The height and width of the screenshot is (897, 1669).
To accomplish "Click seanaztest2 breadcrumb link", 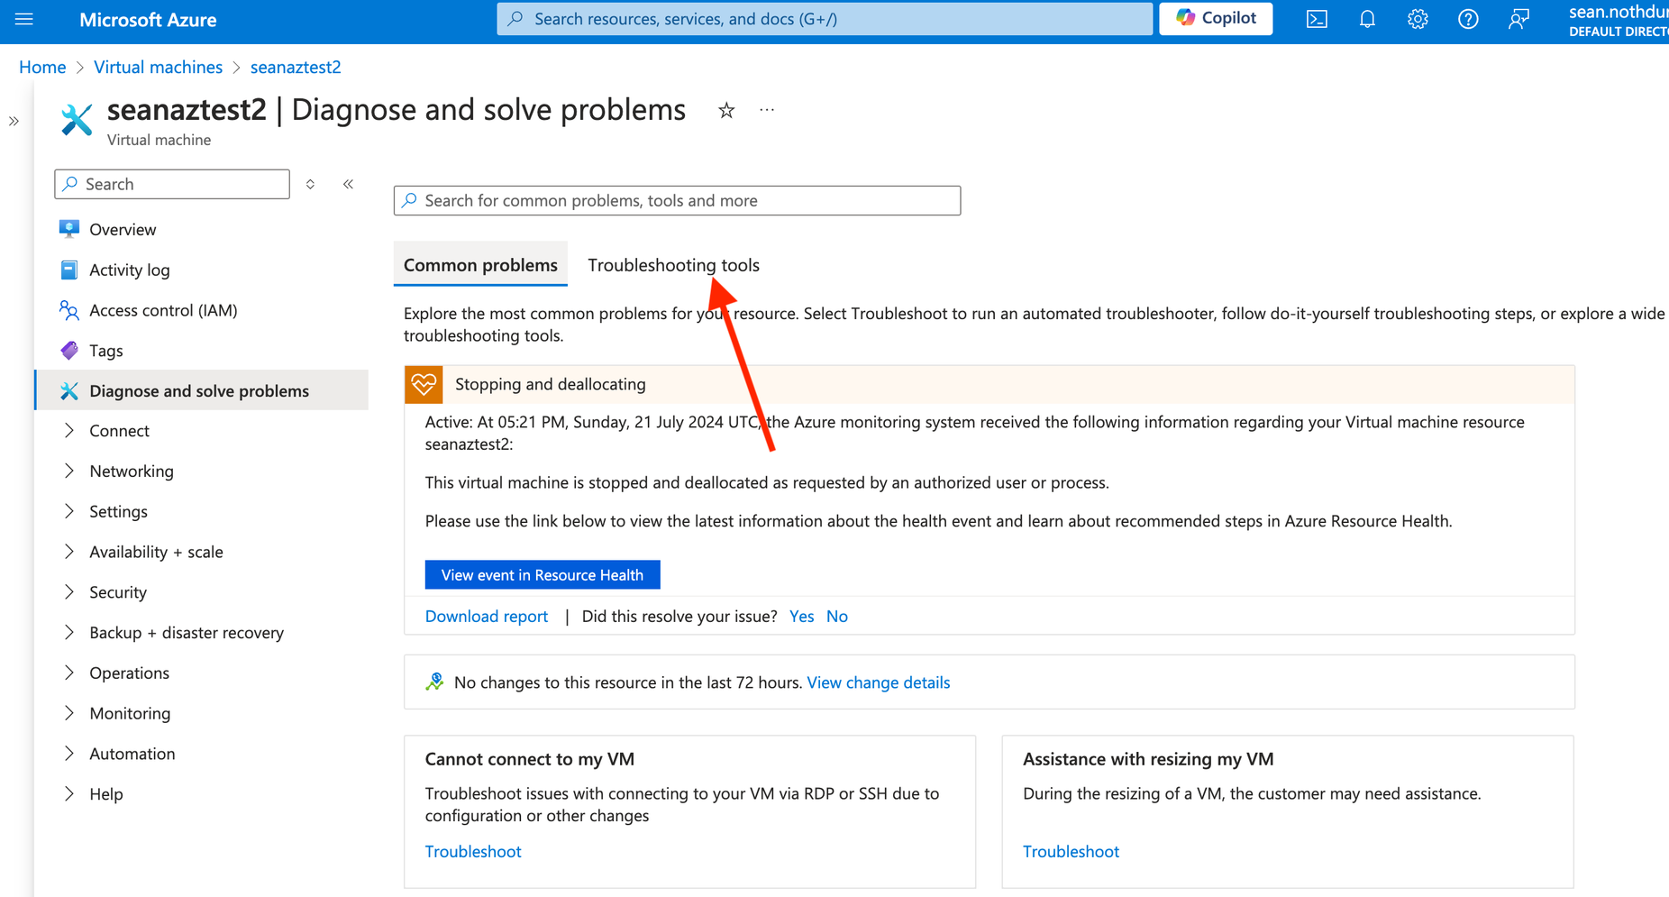I will [296, 67].
